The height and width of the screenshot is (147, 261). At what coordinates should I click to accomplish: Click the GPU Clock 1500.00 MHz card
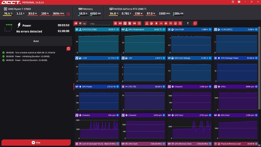[x=143, y=144]
